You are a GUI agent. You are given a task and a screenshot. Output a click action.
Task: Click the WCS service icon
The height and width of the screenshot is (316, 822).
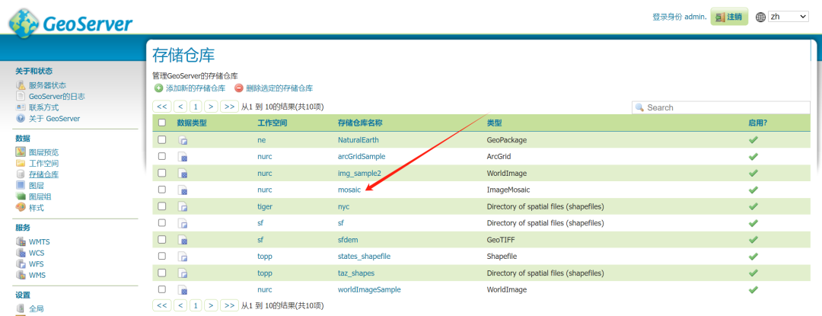click(x=21, y=253)
